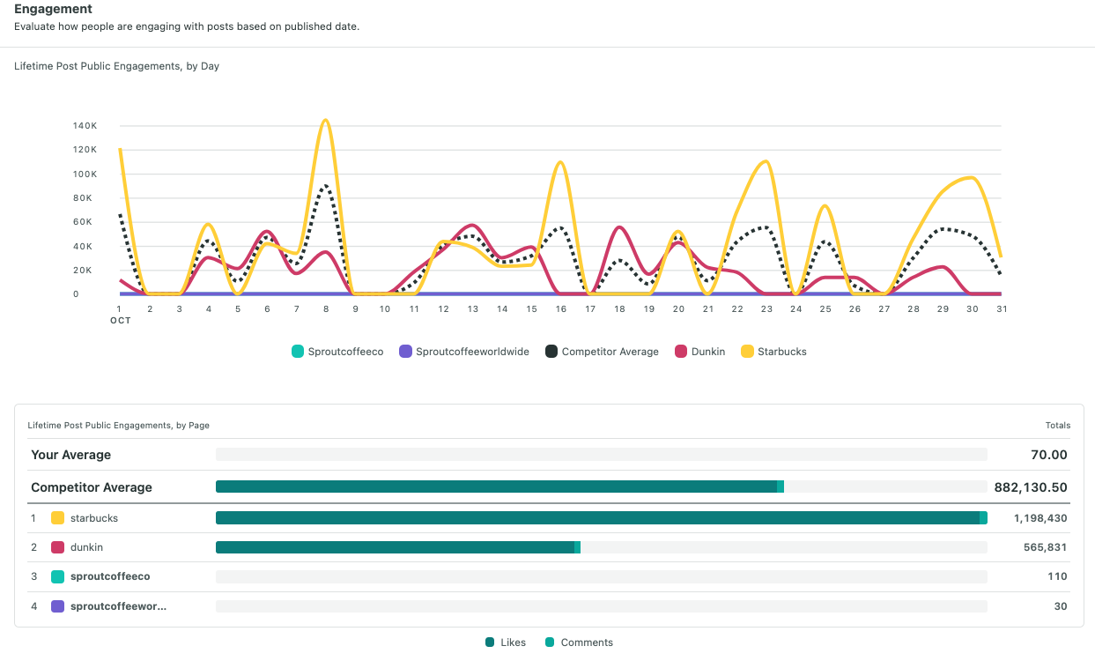Toggle the Dunkin legend swatch
This screenshot has height=661, width=1095.
[x=681, y=352]
